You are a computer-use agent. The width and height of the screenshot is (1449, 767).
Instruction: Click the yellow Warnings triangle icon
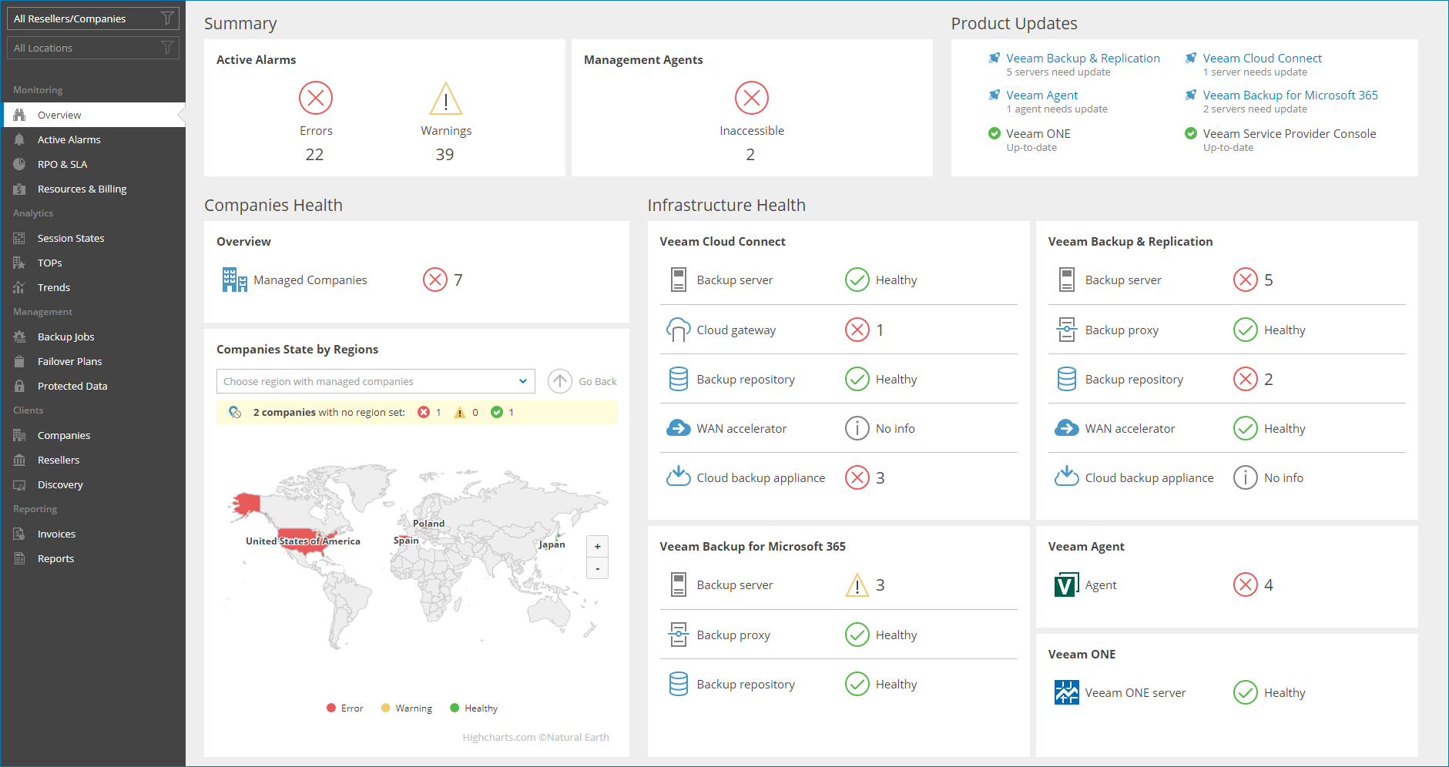446,98
